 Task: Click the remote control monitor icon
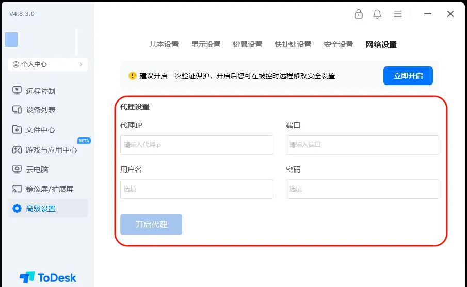coord(17,91)
